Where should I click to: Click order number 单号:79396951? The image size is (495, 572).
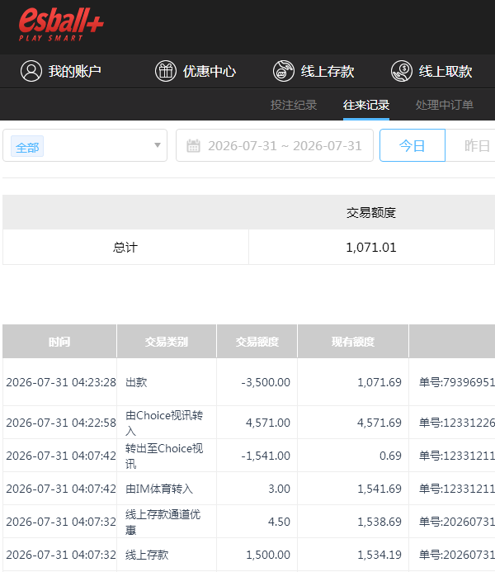coord(457,382)
